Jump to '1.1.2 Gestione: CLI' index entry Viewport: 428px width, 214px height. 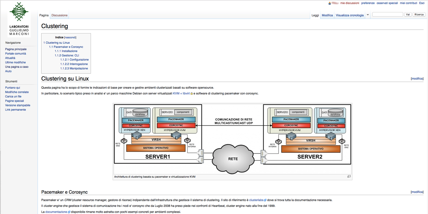coord(67,55)
